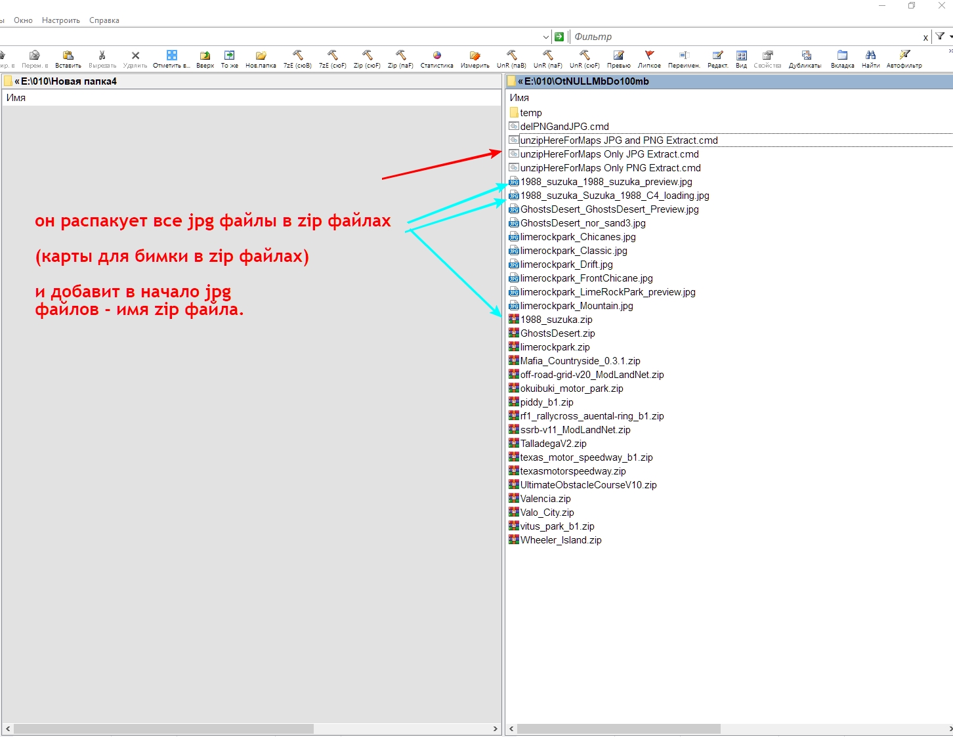Click the Zip (сюF) hammer icon
Viewport: 953px width, 737px height.
pos(367,55)
